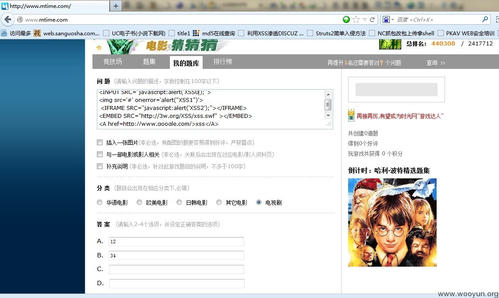The height and width of the screenshot is (298, 499).
Task: Click the textarea resize grip
Action: 329,124
